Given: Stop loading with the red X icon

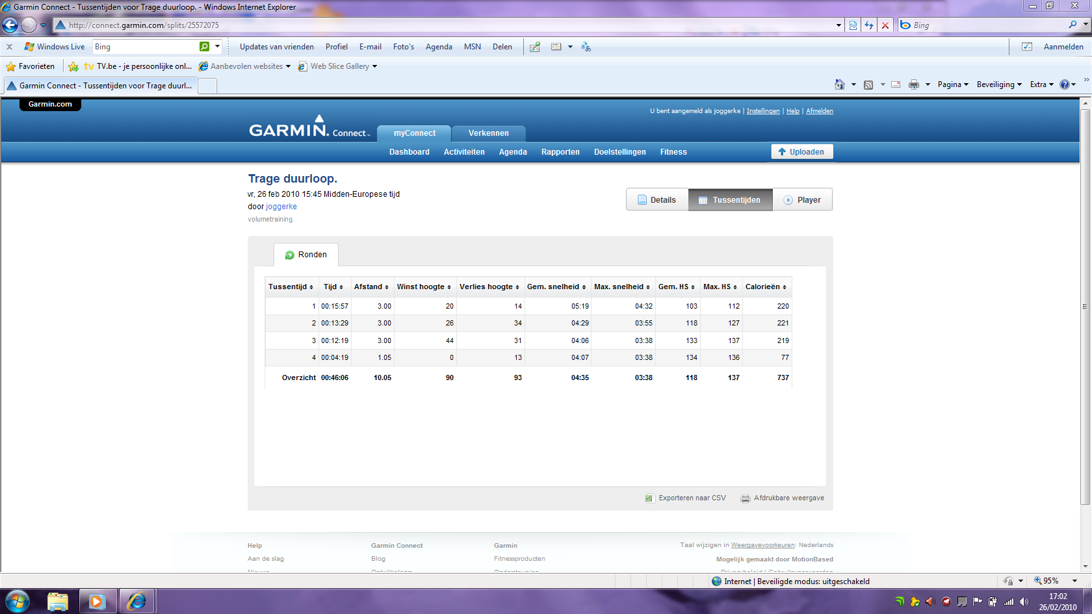Looking at the screenshot, I should point(885,25).
